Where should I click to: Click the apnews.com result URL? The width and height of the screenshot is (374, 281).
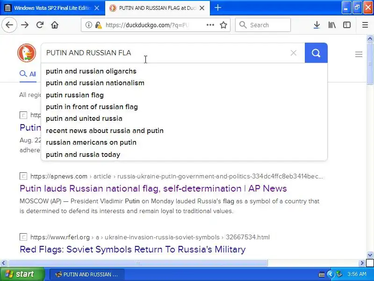177,177
